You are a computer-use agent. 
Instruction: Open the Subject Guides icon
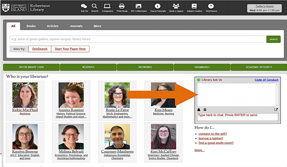[x=194, y=6]
